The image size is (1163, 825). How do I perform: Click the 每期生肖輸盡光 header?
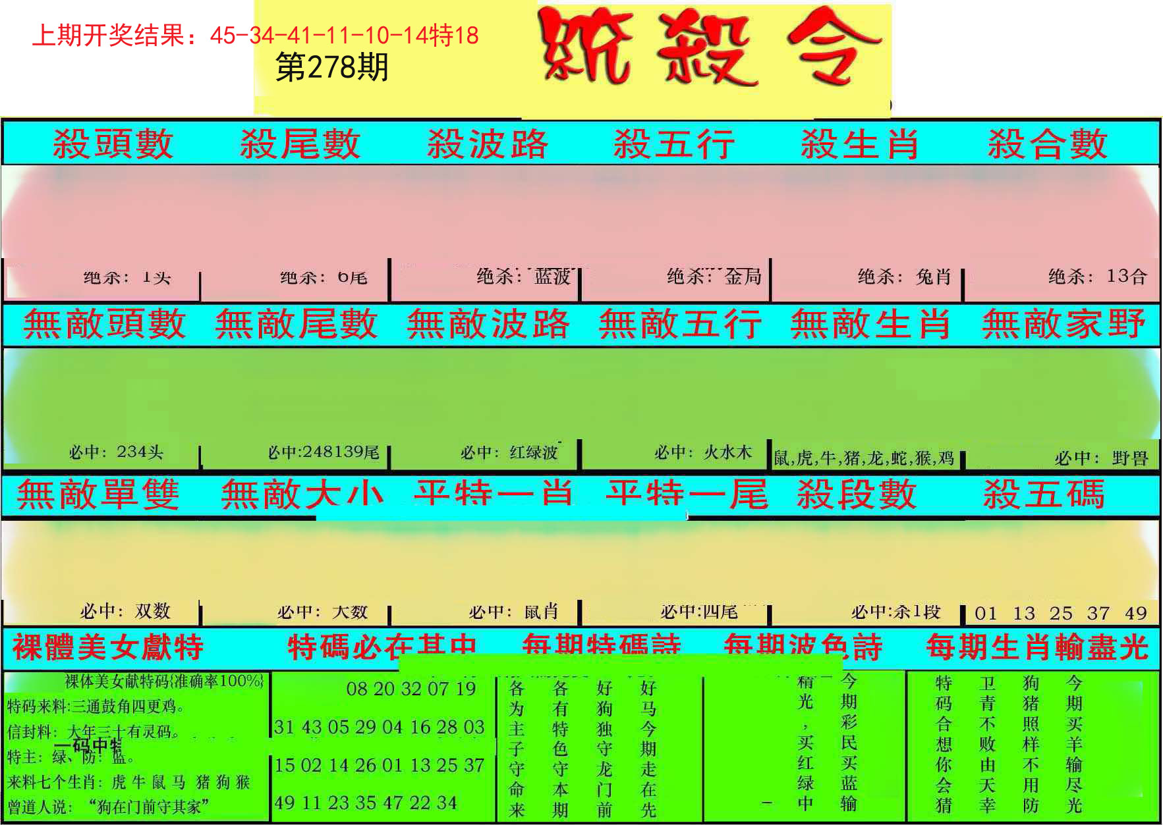(1037, 647)
